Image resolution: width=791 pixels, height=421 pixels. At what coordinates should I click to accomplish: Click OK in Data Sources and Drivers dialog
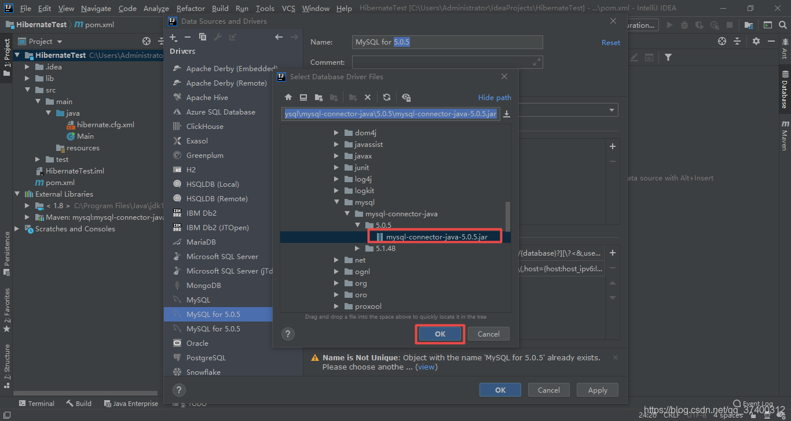pos(501,390)
